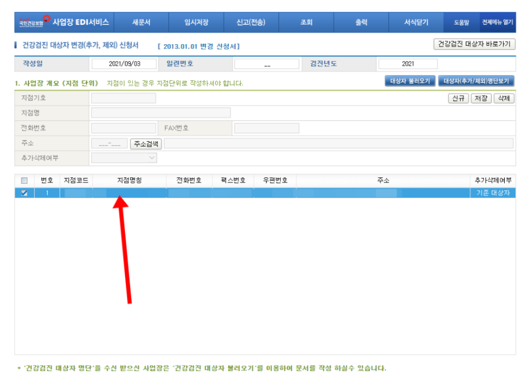Click the 국민건강보험 사업장 EDI서비스 logo
Image resolution: width=532 pixels, height=386 pixels.
[x=64, y=22]
